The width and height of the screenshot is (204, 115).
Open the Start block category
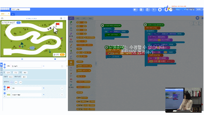tap(71, 23)
